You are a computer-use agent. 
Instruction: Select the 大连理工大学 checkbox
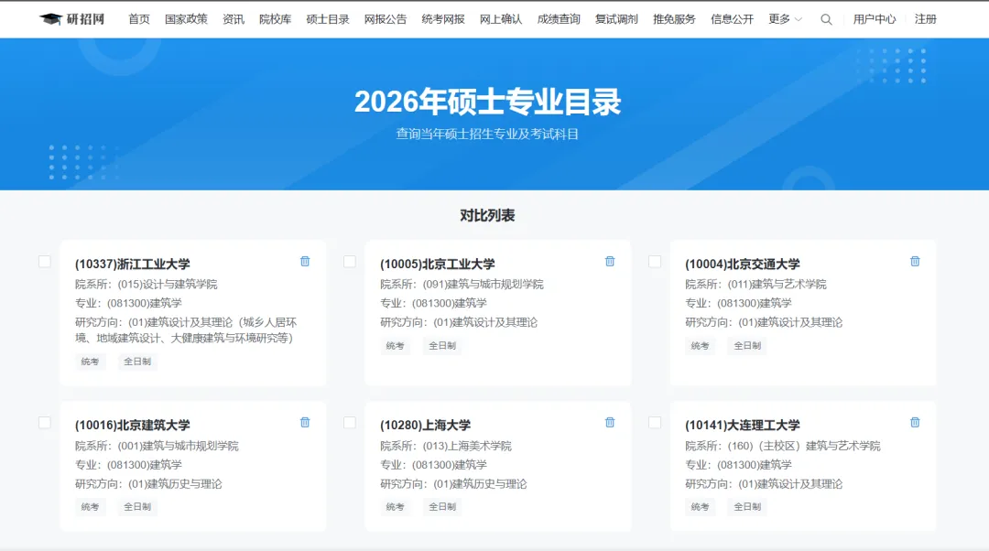(x=655, y=422)
